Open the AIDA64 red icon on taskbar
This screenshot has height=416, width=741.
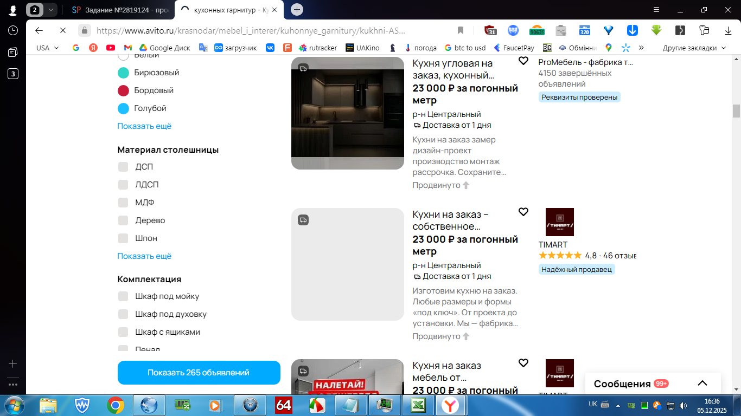coord(284,405)
